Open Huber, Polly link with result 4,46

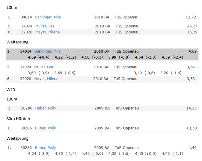point(45,148)
